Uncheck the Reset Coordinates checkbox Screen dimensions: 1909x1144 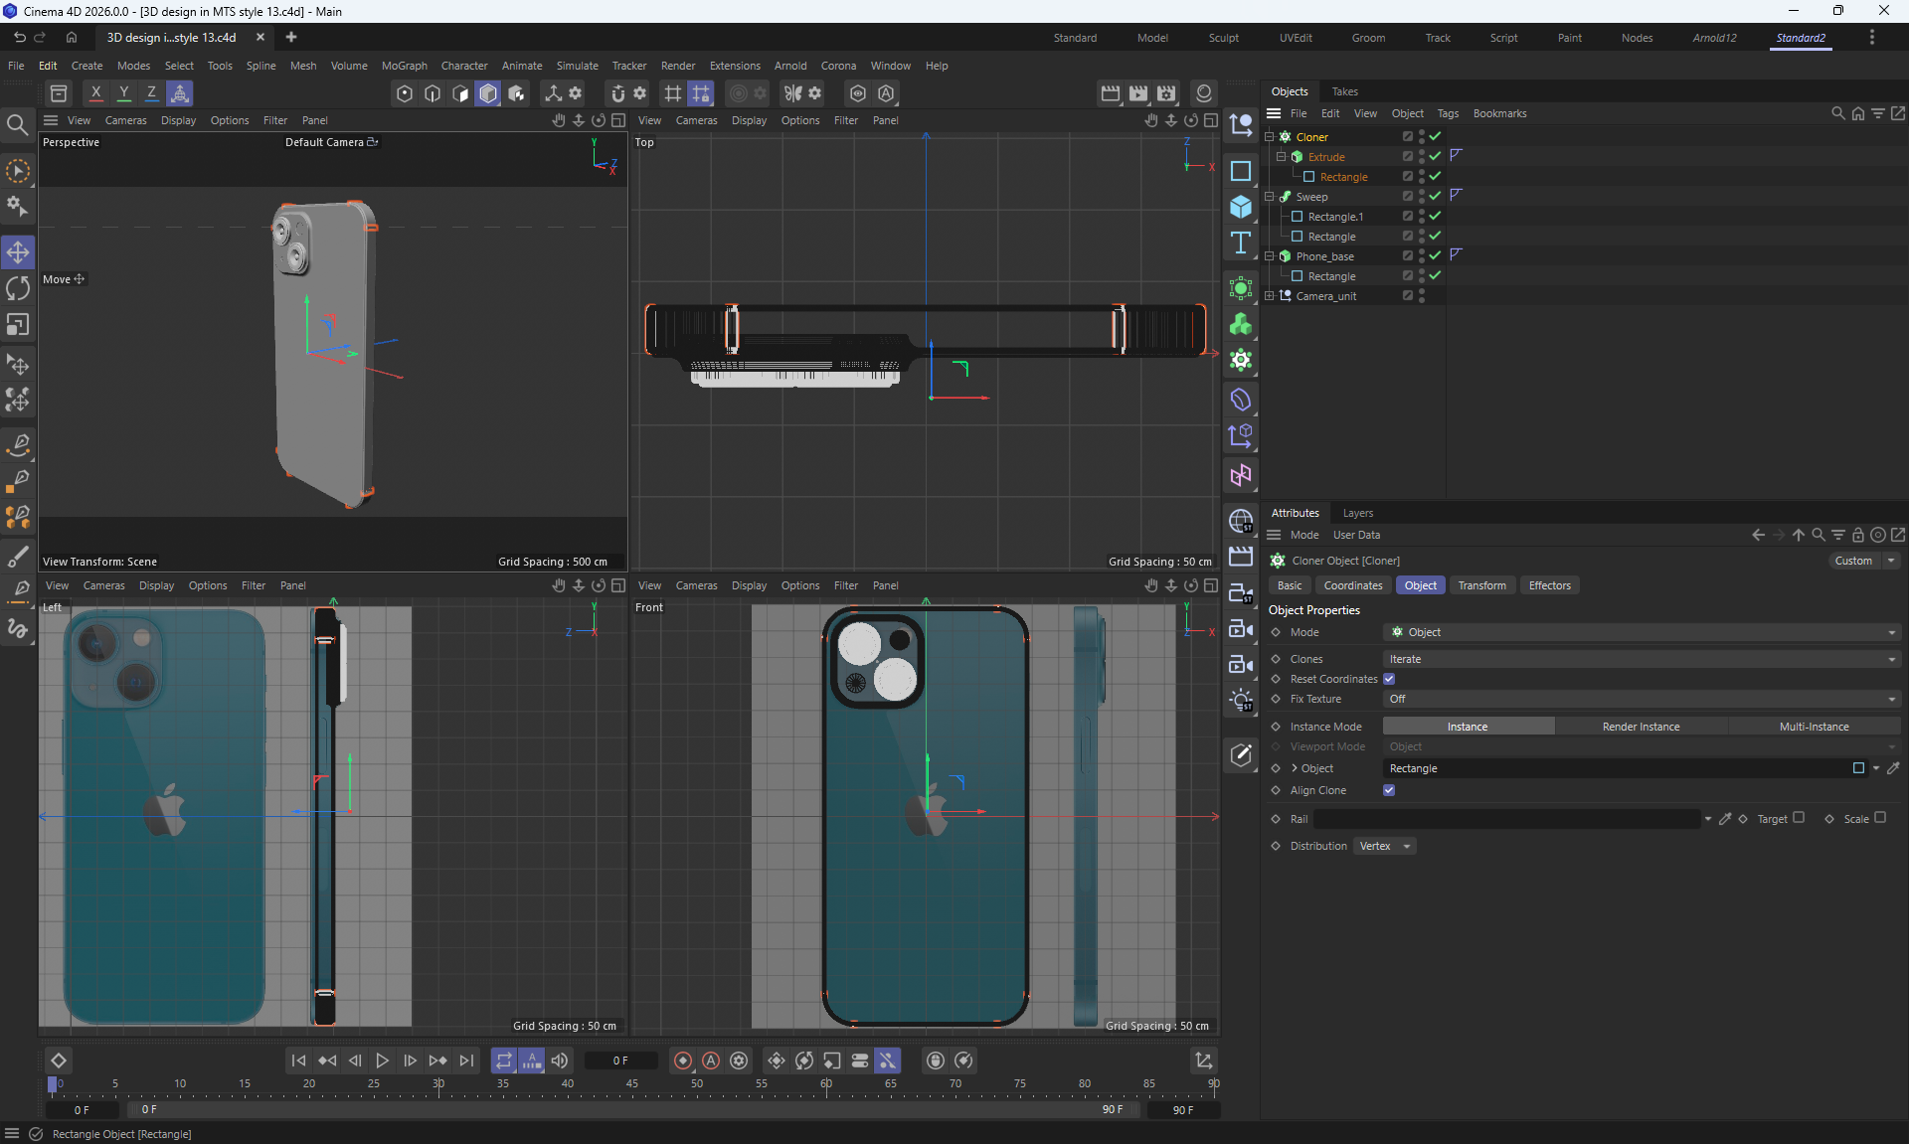pos(1389,679)
